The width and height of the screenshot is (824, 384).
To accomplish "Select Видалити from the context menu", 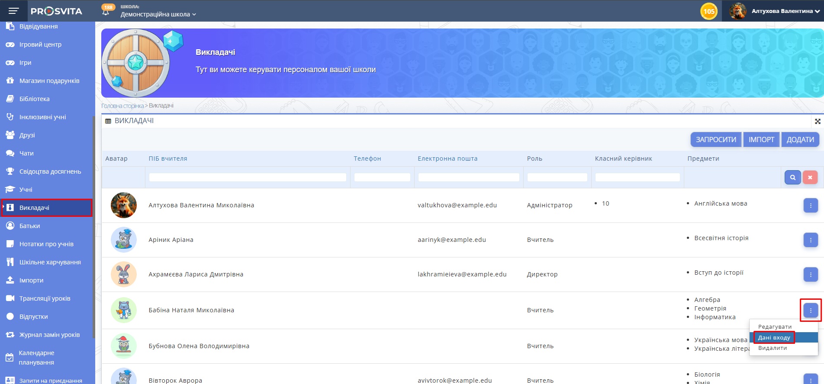I will coord(772,348).
